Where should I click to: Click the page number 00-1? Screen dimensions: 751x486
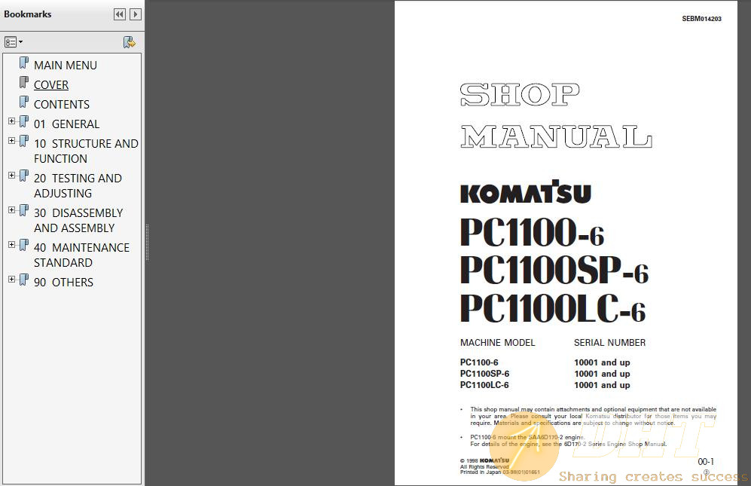coord(706,462)
